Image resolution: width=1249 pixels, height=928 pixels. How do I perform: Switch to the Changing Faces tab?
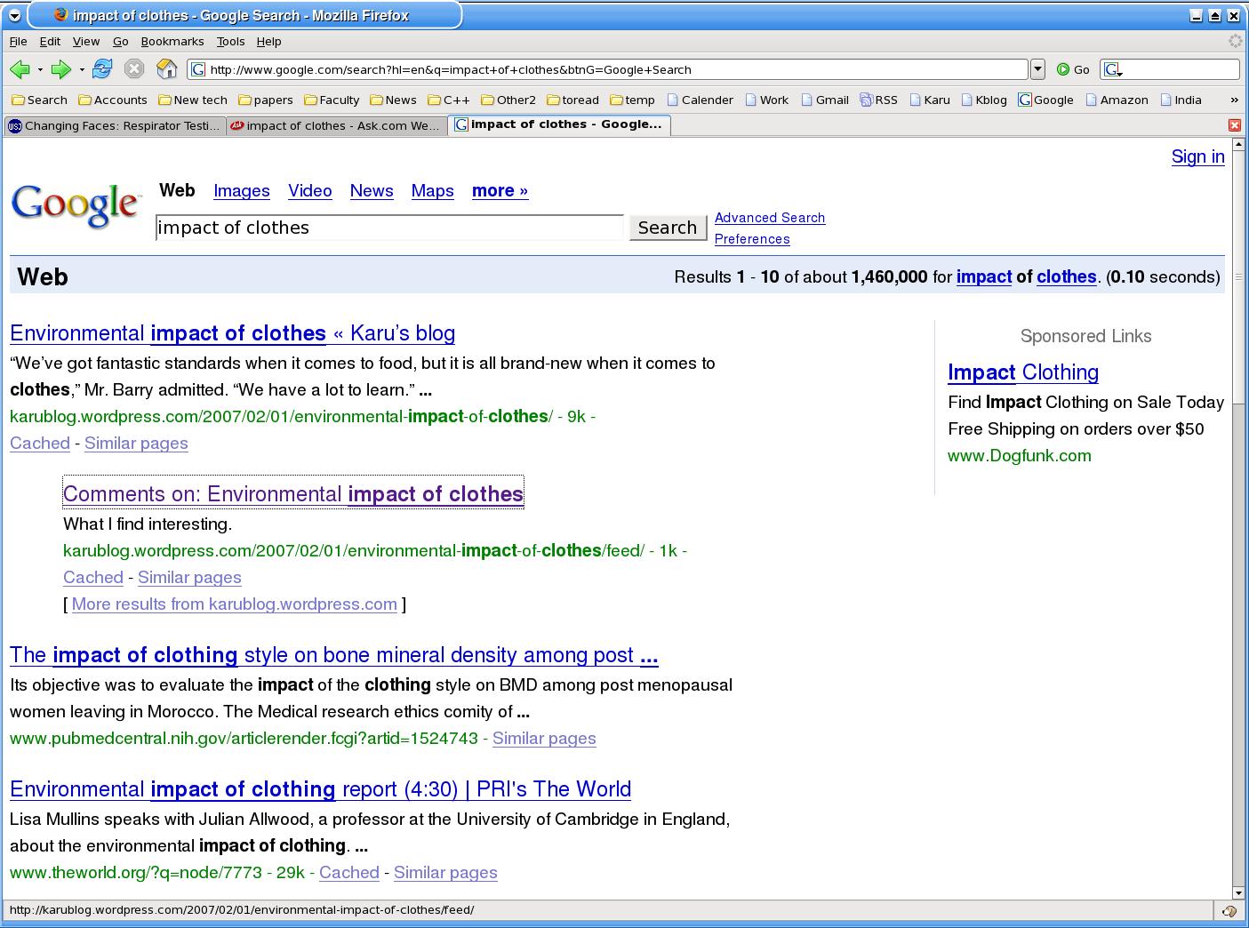[115, 125]
